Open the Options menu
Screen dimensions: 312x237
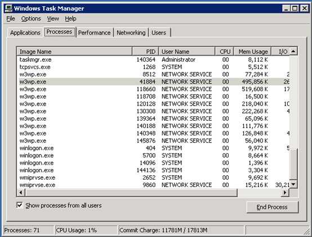pyautogui.click(x=31, y=19)
